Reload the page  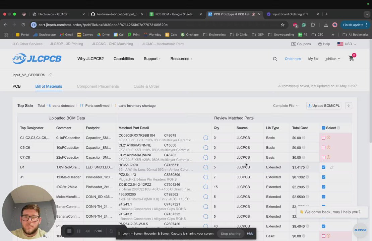tap(23, 25)
